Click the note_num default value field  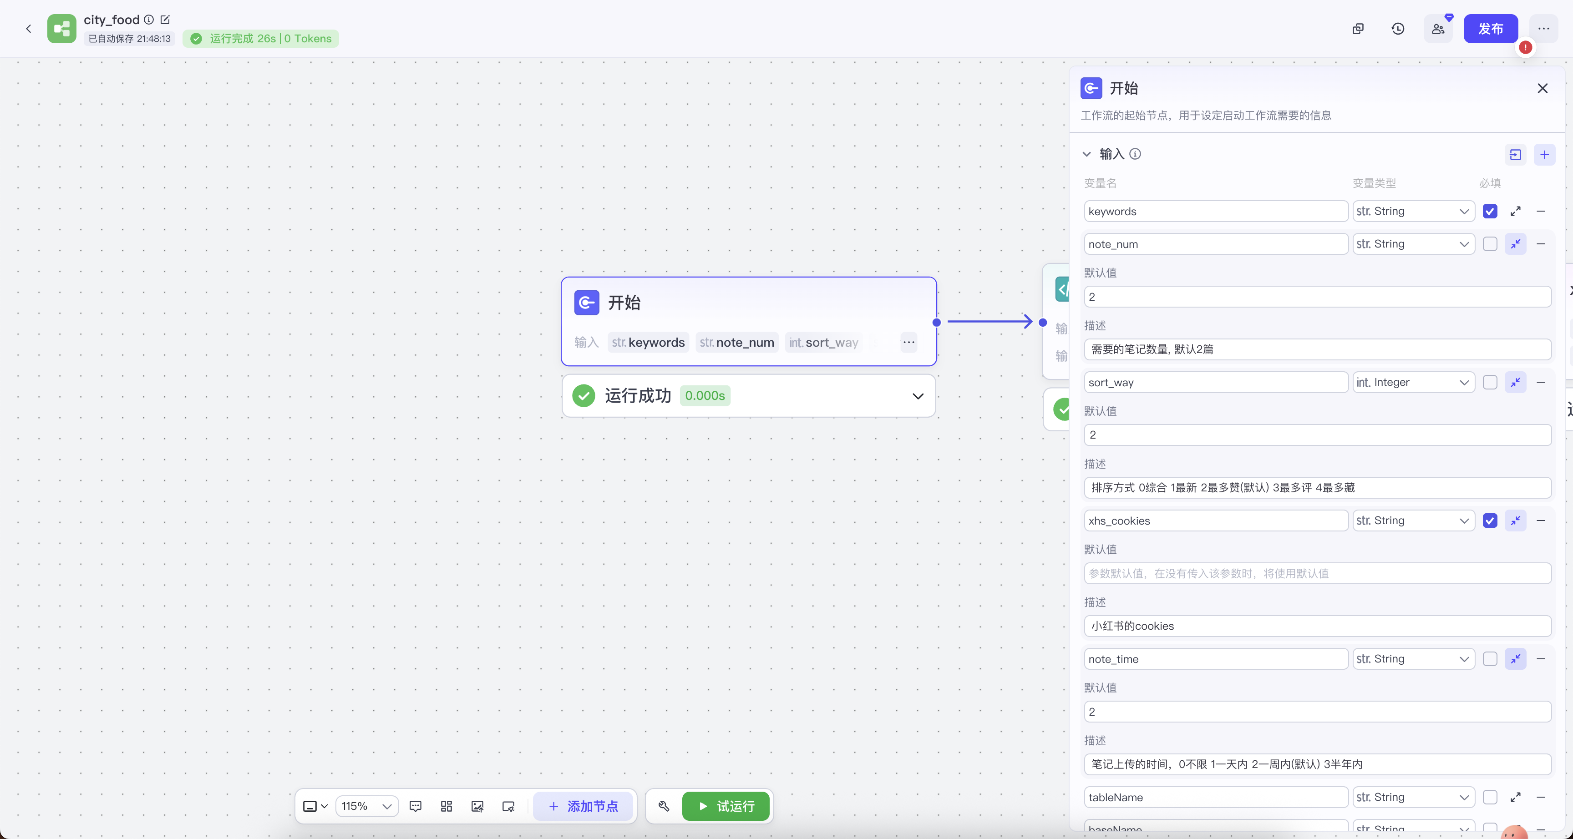pos(1317,297)
